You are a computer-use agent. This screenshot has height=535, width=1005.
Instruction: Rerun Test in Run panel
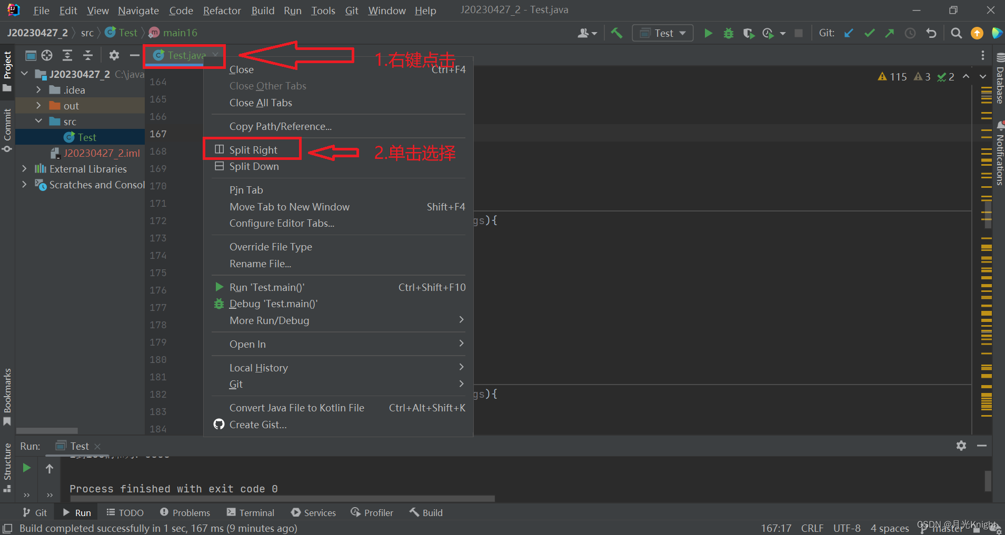[26, 468]
